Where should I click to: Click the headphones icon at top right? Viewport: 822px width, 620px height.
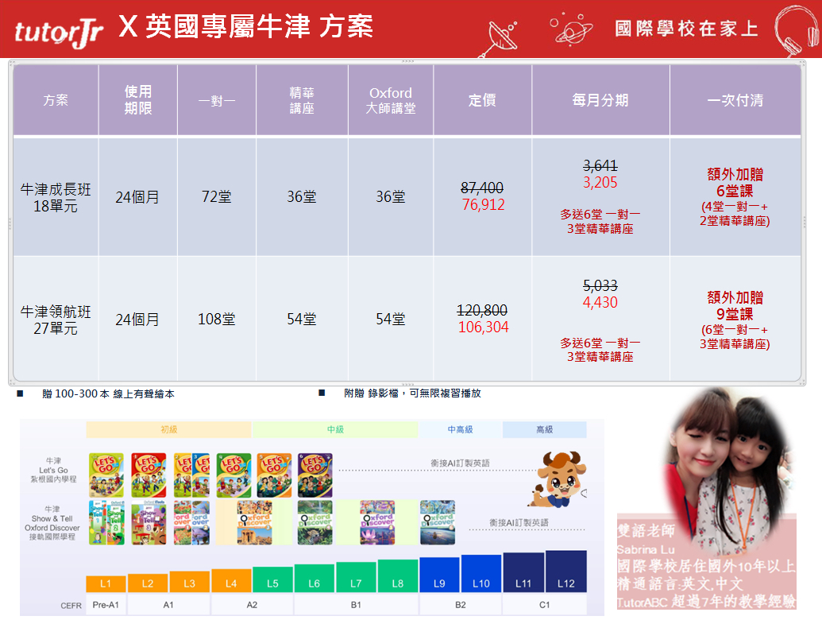(796, 30)
